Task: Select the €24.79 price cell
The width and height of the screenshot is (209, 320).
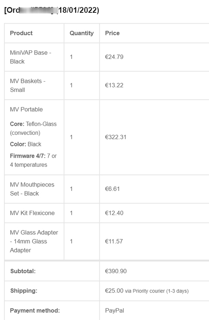Action: pyautogui.click(x=114, y=57)
